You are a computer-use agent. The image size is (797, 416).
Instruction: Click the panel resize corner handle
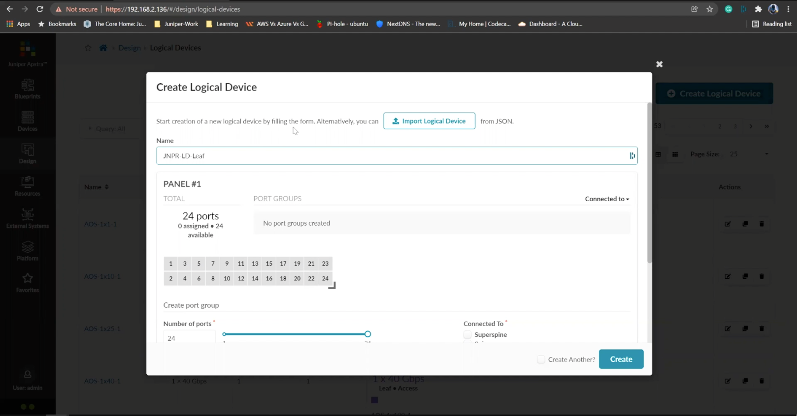pos(332,286)
